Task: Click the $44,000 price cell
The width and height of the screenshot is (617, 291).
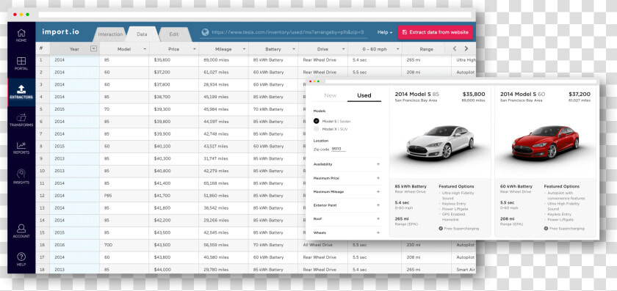Action: (174, 270)
